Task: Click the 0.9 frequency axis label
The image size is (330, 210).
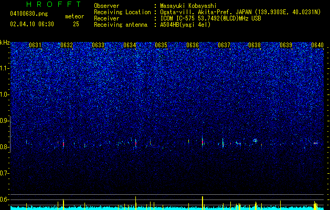Action: pos(4,121)
